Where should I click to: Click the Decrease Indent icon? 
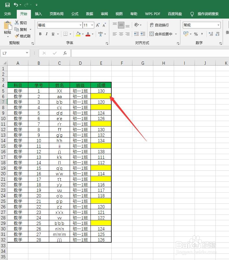[136, 34]
